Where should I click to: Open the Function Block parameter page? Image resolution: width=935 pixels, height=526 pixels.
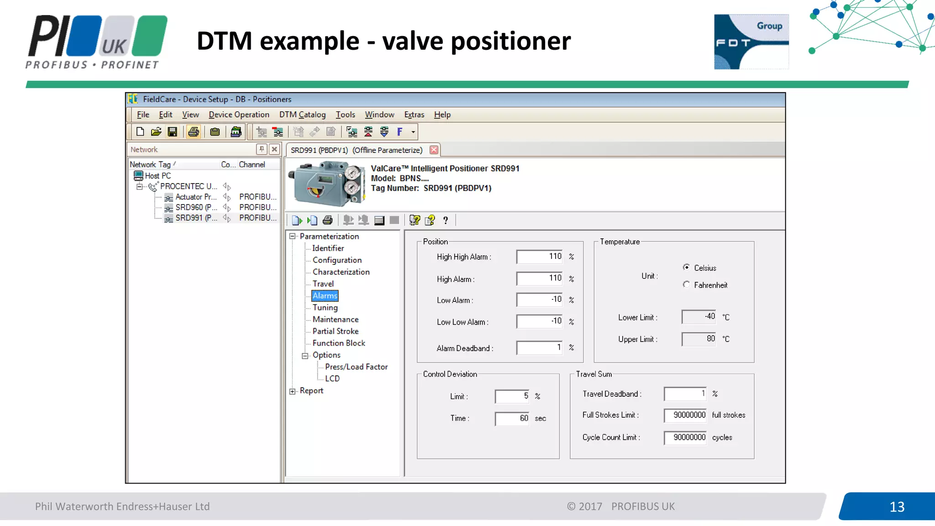339,343
